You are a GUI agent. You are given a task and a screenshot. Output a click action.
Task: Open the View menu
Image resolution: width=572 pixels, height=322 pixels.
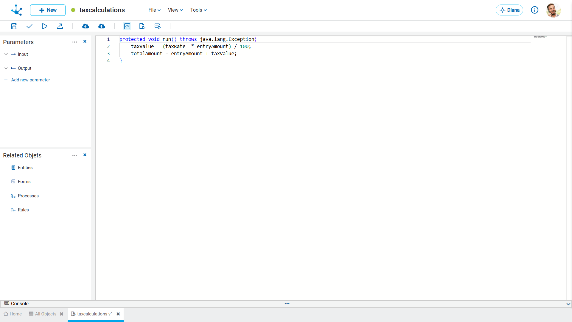tap(175, 10)
